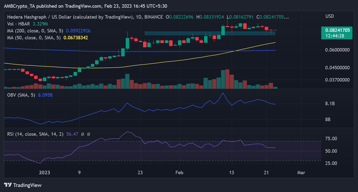The height and width of the screenshot is (192, 358).
Task: Click the High price value H0.08331924
Action: [x=210, y=17]
